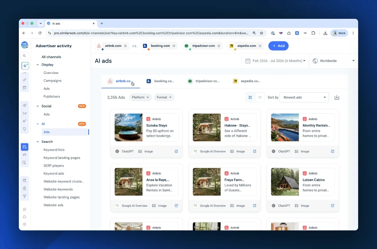
Task: Open the Suzuka Stays hot tub thumbnail
Action: 128,127
